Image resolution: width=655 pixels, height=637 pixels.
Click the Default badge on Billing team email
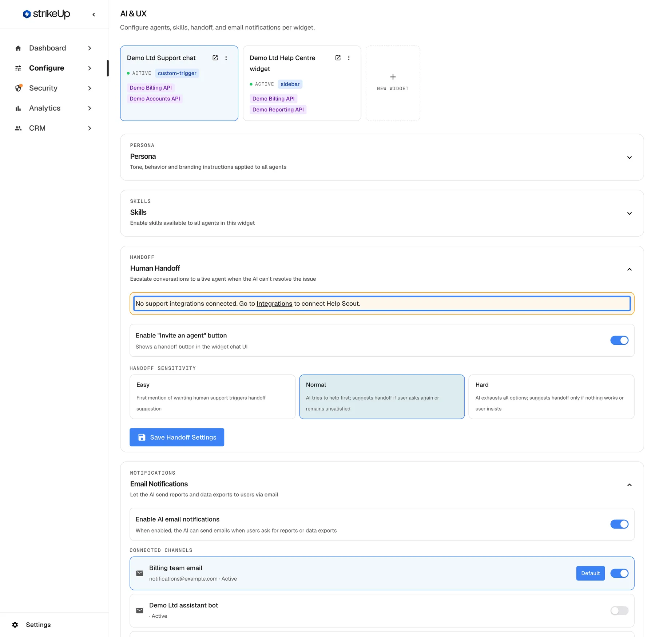point(590,573)
